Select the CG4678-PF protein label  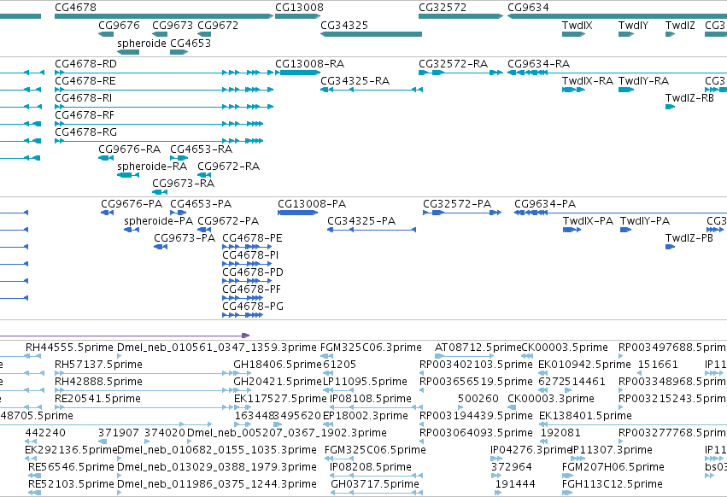pyautogui.click(x=252, y=289)
